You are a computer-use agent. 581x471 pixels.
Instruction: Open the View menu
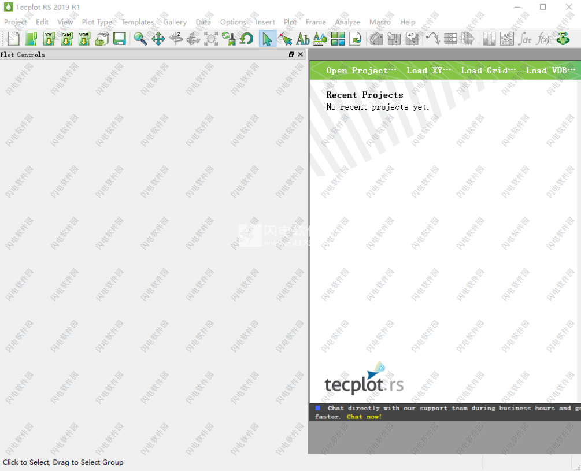point(65,22)
